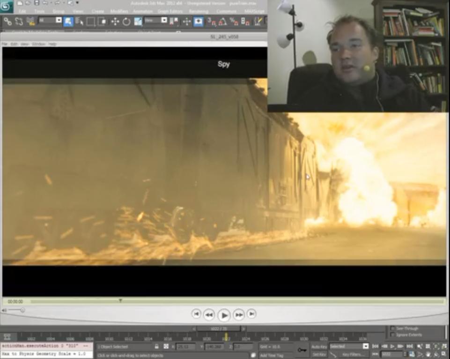
Task: Open the Graph Editors menu
Action: tap(170, 11)
